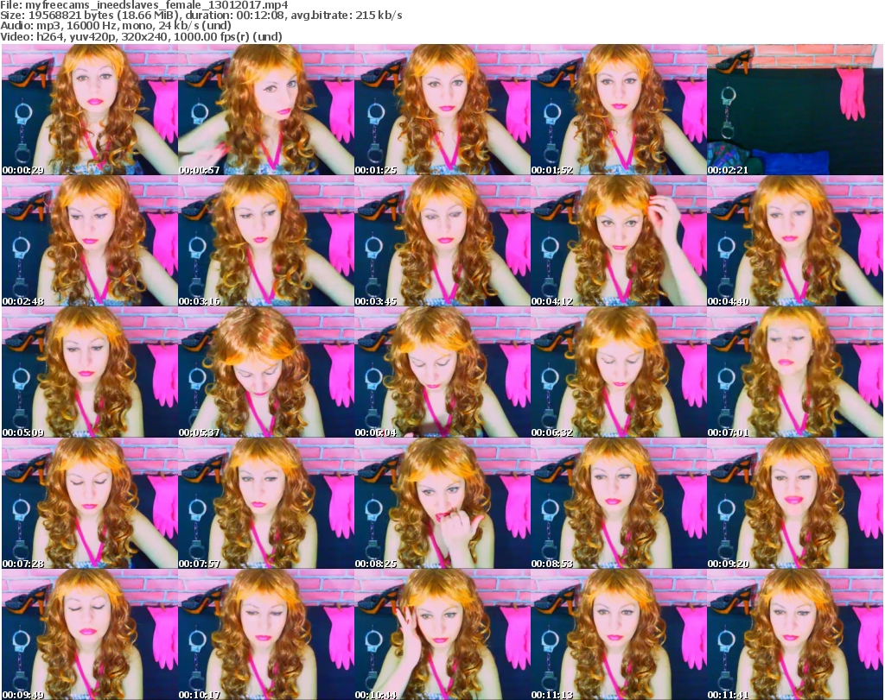Select the thumbnail frame stamped 00:02:48
Viewport: 885px width, 700px height.
90,241
